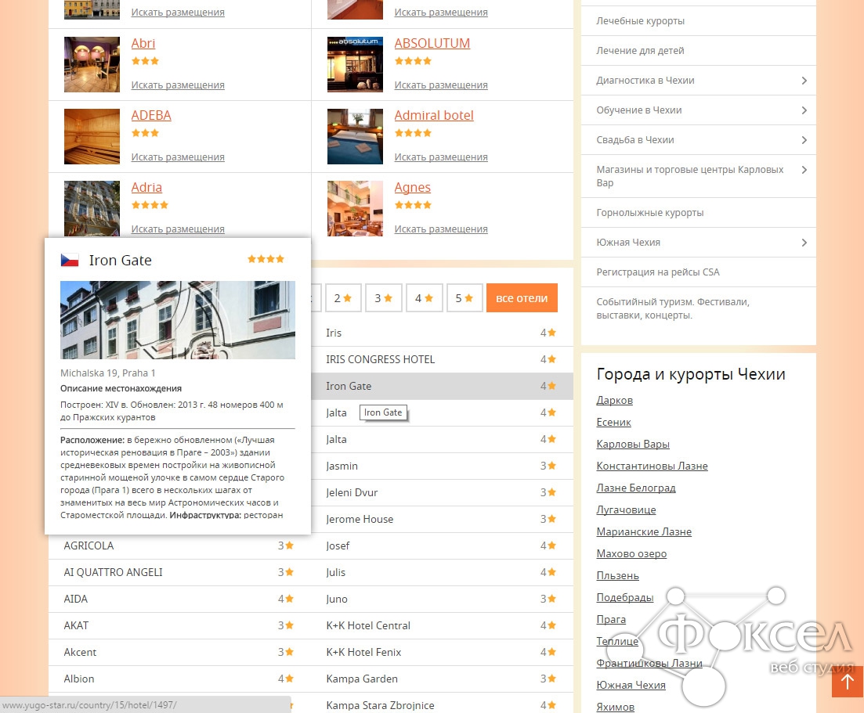Click the ABSOLUTUM hotel thumbnail

click(x=355, y=64)
